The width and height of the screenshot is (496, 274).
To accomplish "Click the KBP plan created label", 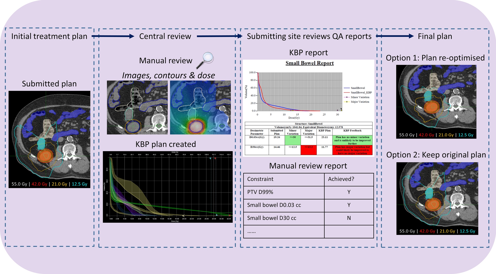I will pyautogui.click(x=166, y=144).
